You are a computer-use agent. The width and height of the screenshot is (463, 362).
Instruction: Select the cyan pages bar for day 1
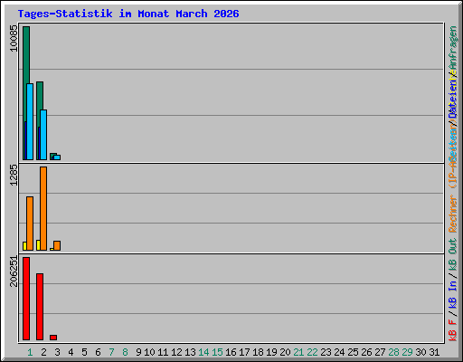click(x=30, y=121)
